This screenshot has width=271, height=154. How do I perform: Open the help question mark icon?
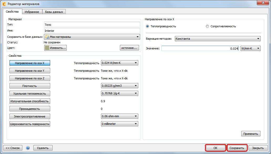28,148
